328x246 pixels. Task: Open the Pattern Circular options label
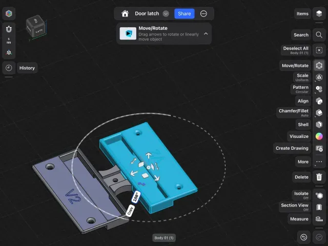(x=301, y=89)
